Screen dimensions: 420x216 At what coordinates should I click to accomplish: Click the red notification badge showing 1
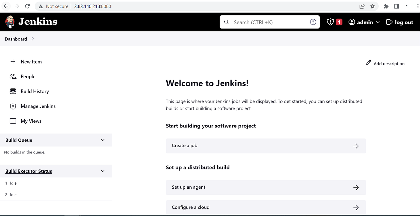click(x=339, y=22)
